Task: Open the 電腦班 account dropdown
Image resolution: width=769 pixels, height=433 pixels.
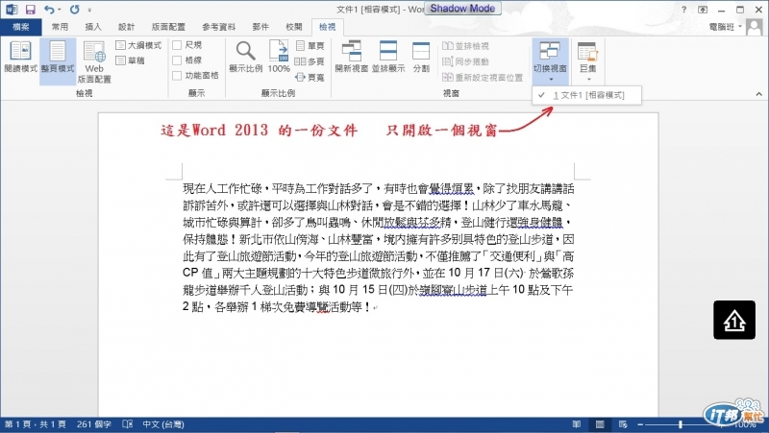Action: 726,27
